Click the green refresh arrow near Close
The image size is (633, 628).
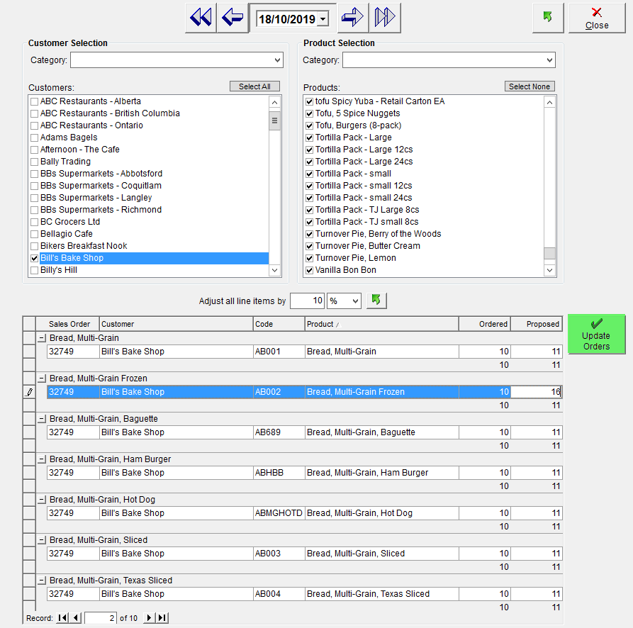click(x=548, y=18)
